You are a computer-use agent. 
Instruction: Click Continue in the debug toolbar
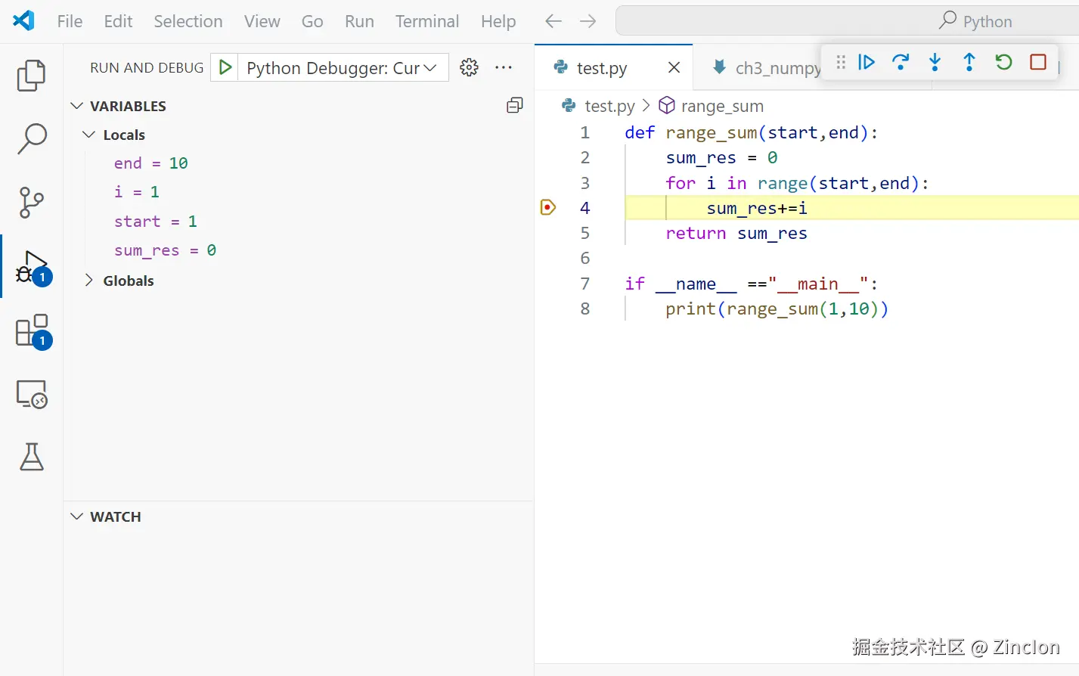tap(867, 62)
